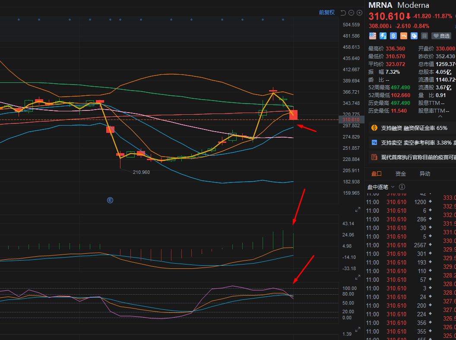Zoom out the K-line chart with minus icon
This screenshot has height=340, width=456.
point(351,13)
